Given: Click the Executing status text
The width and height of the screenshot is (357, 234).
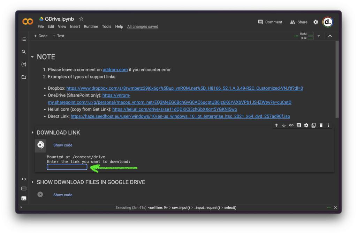Looking at the screenshot, I should (x=131, y=207).
